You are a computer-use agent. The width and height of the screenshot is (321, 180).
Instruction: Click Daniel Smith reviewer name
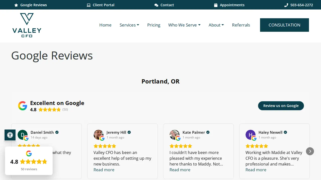[42, 132]
